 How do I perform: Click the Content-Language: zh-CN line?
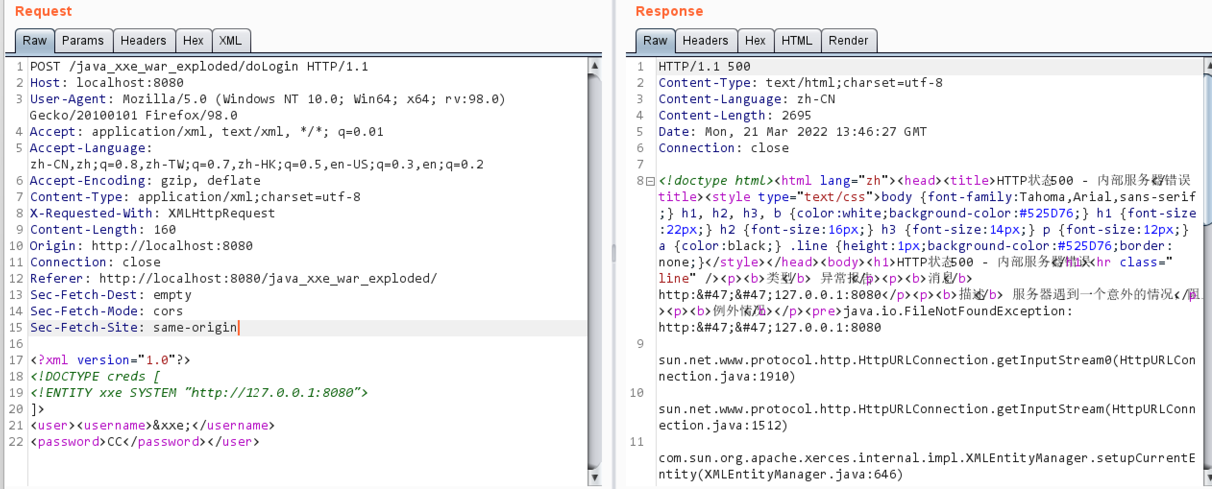click(x=747, y=99)
